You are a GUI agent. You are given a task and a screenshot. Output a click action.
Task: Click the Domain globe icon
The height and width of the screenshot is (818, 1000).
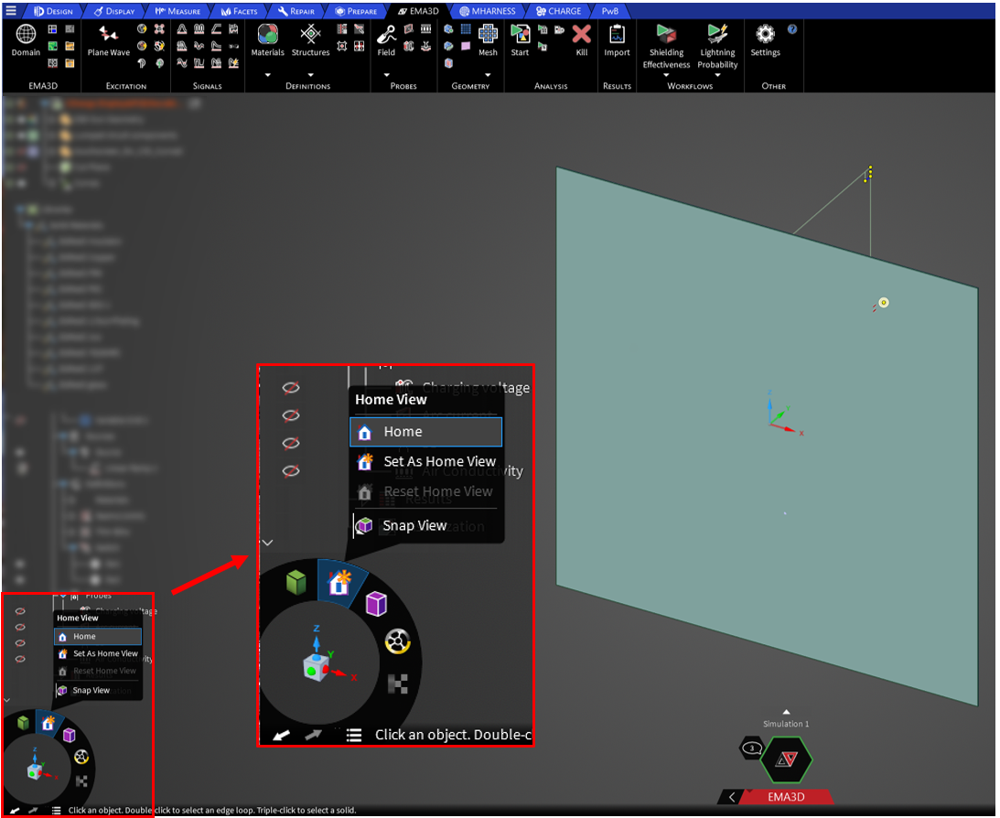(26, 35)
